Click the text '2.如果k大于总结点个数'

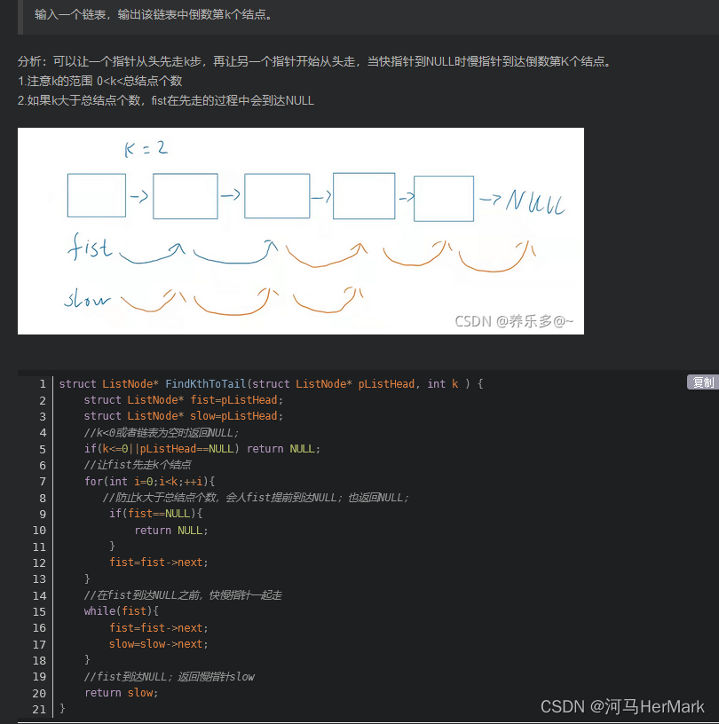pyautogui.click(x=165, y=100)
